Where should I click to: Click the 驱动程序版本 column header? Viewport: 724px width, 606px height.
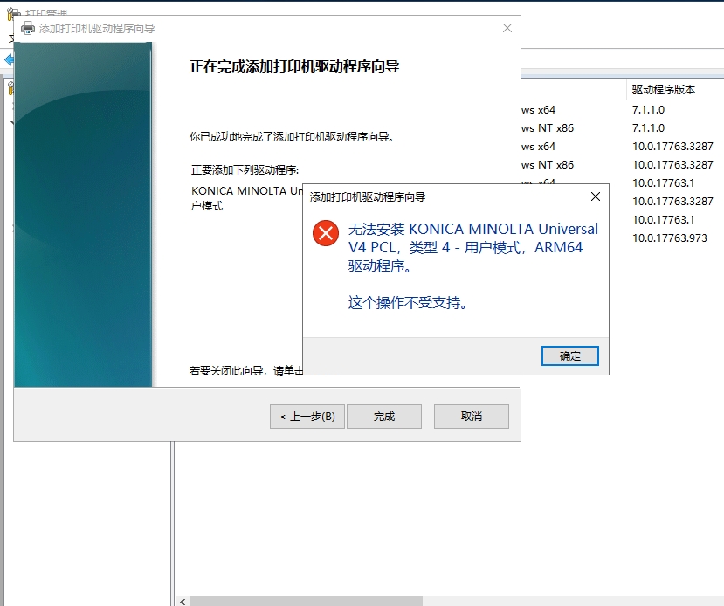pyautogui.click(x=664, y=90)
